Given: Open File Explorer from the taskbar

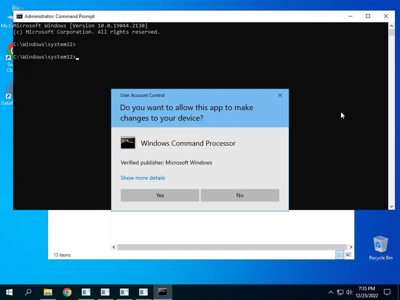Looking at the screenshot, I should (48, 292).
